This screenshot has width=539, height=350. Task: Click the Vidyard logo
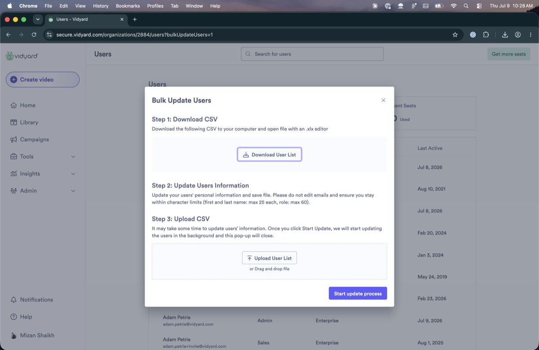22,56
